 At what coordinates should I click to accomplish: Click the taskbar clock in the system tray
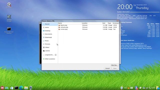pyautogui.click(x=153, y=88)
